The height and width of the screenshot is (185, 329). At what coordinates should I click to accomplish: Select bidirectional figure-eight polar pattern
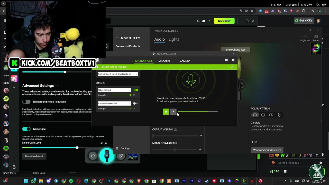pyautogui.click(x=279, y=115)
